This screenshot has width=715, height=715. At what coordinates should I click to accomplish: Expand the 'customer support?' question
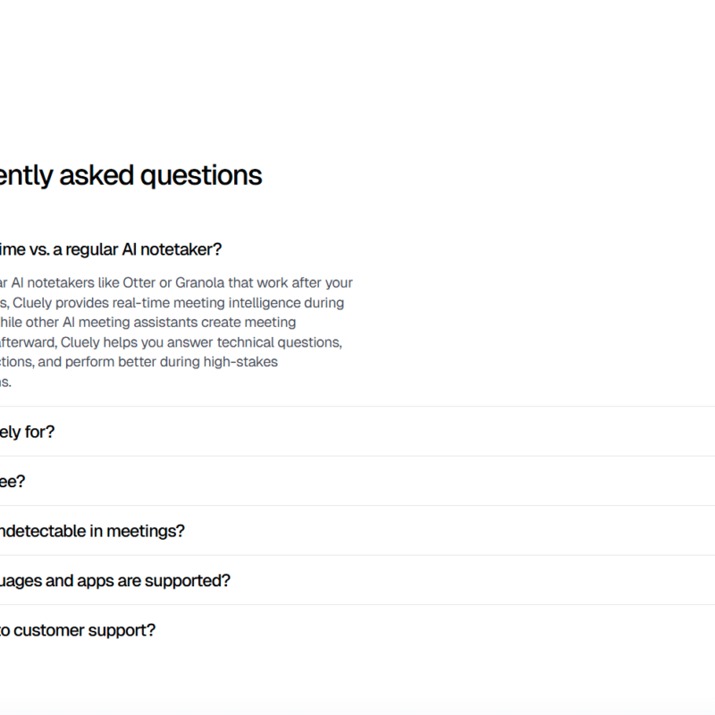coord(77,630)
